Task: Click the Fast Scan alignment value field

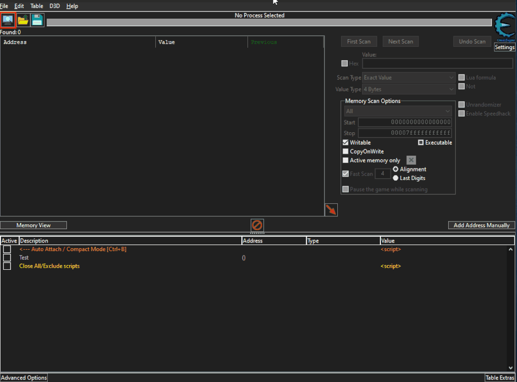Action: point(382,174)
